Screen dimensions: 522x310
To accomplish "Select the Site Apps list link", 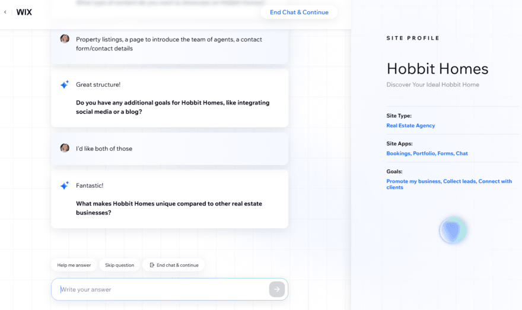I will (x=427, y=154).
